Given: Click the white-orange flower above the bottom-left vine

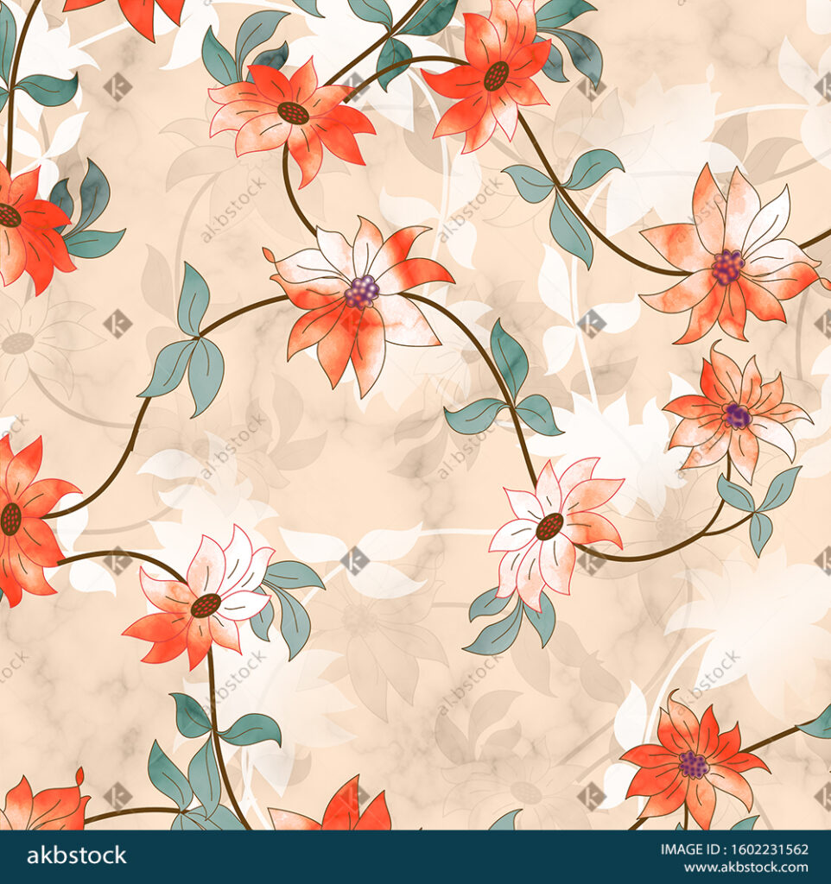Looking at the screenshot, I should [203, 603].
